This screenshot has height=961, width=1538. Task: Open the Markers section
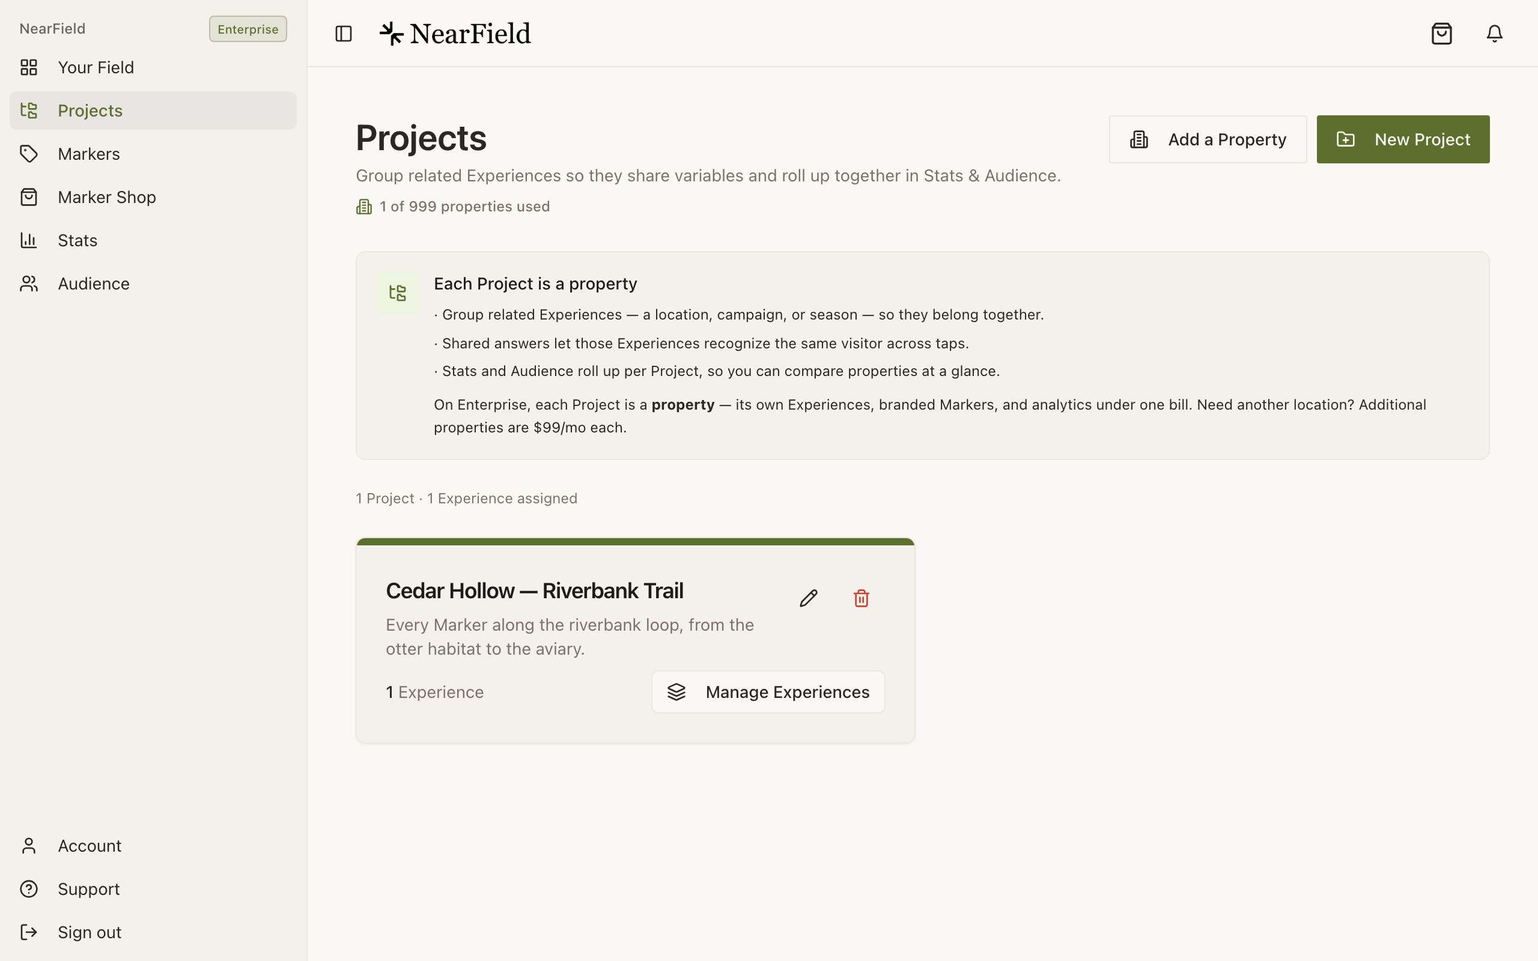click(153, 154)
